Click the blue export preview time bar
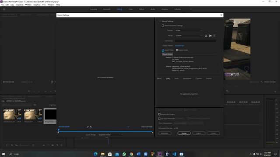 [x=105, y=131]
